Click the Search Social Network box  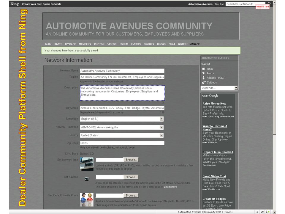tap(246, 4)
